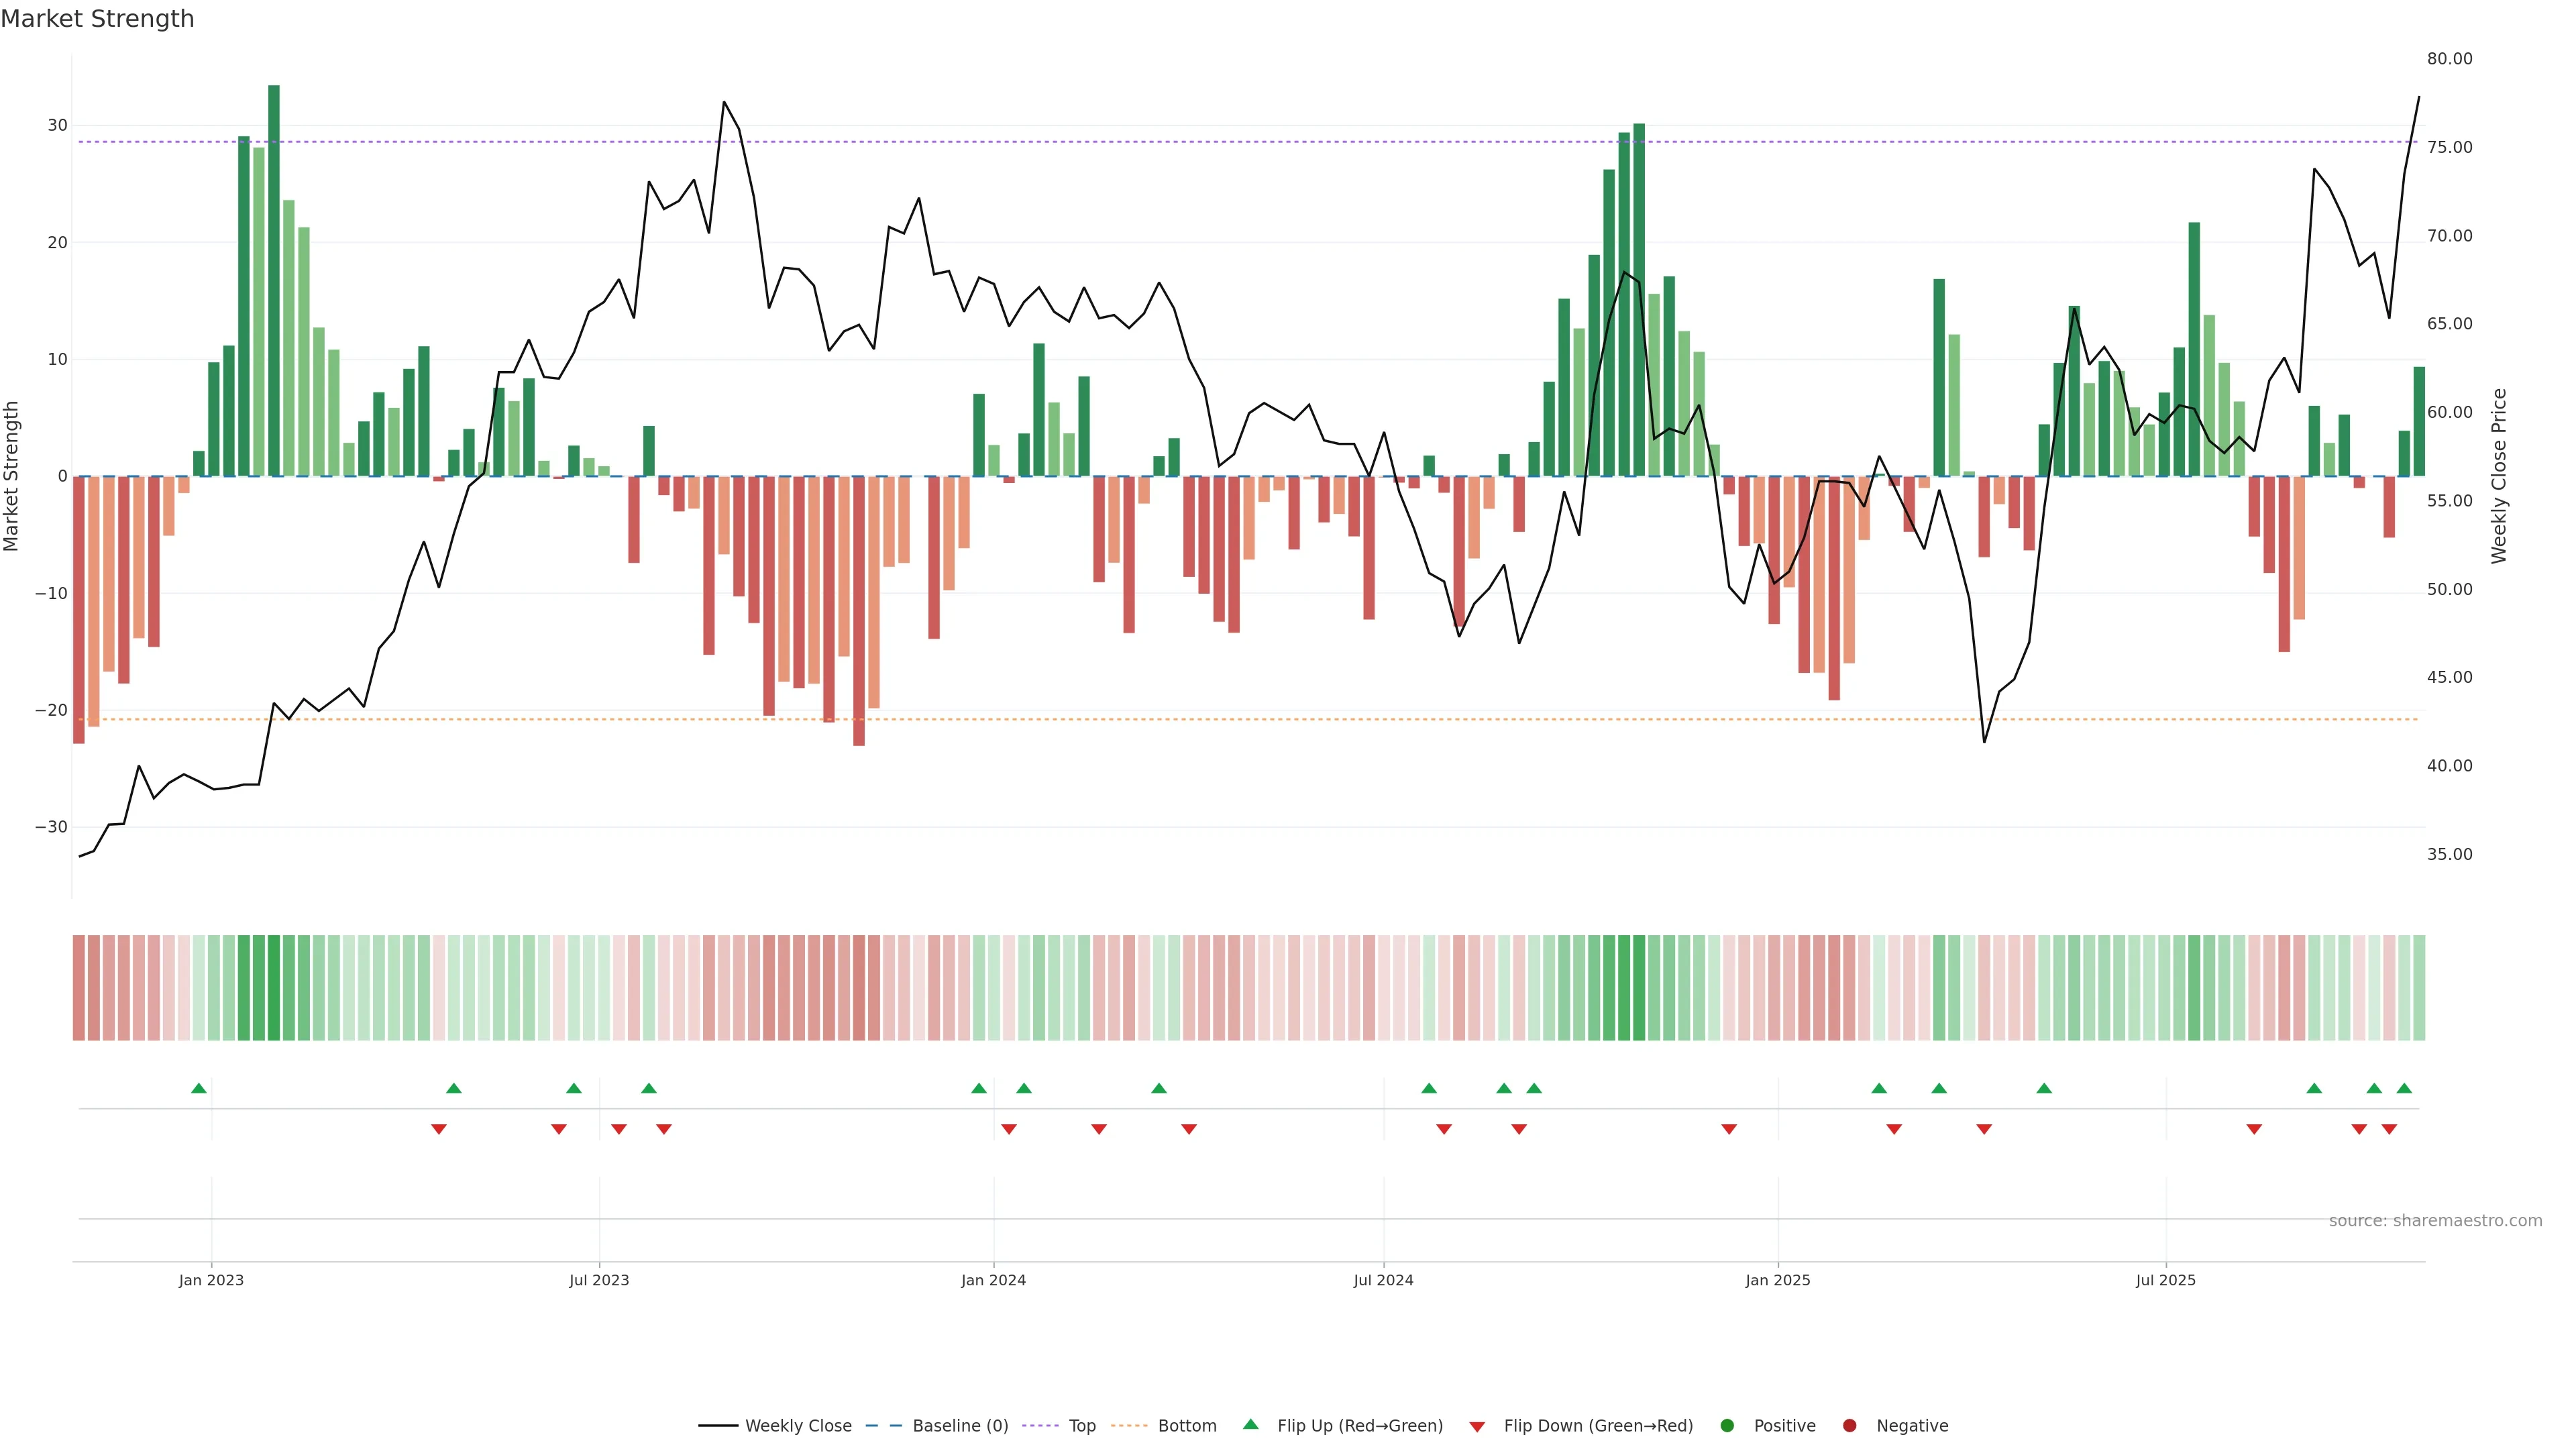Click the 80.00 price axis label
This screenshot has width=2576, height=1449.
(x=2449, y=59)
